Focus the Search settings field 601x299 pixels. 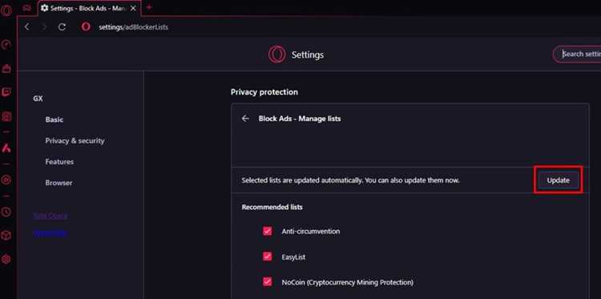tap(577, 54)
